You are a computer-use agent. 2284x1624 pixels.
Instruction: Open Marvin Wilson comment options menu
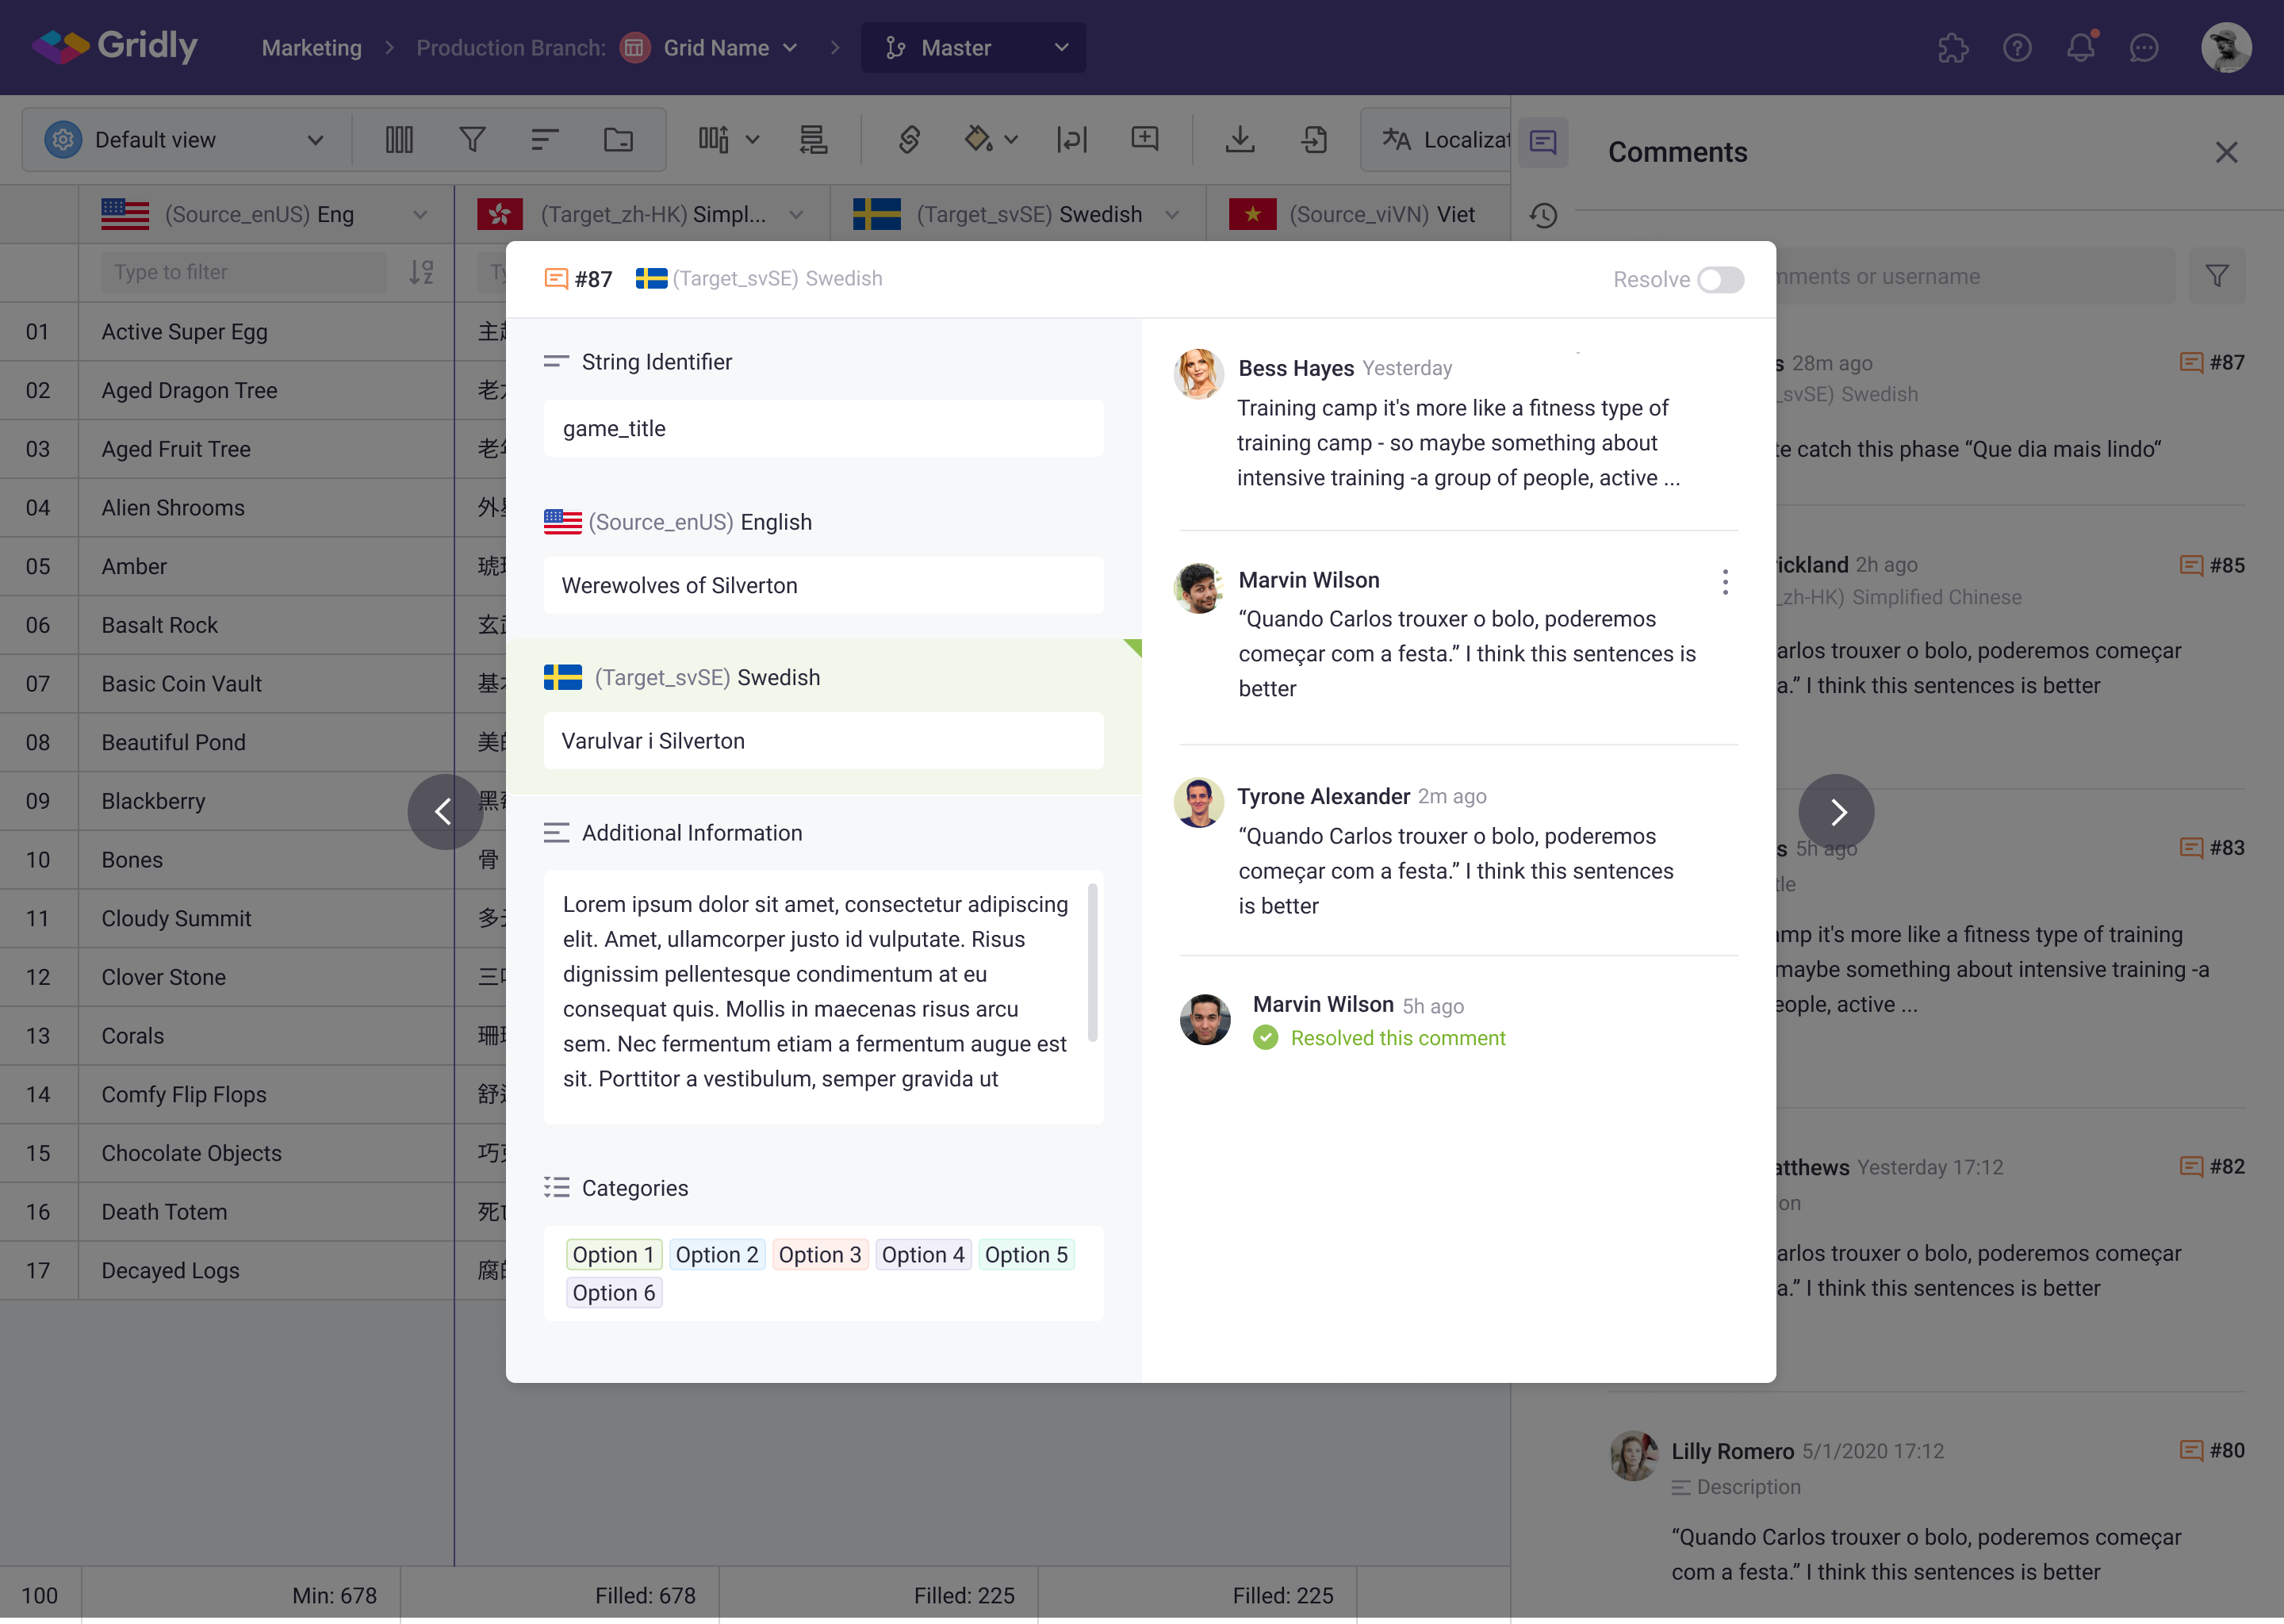[1725, 582]
